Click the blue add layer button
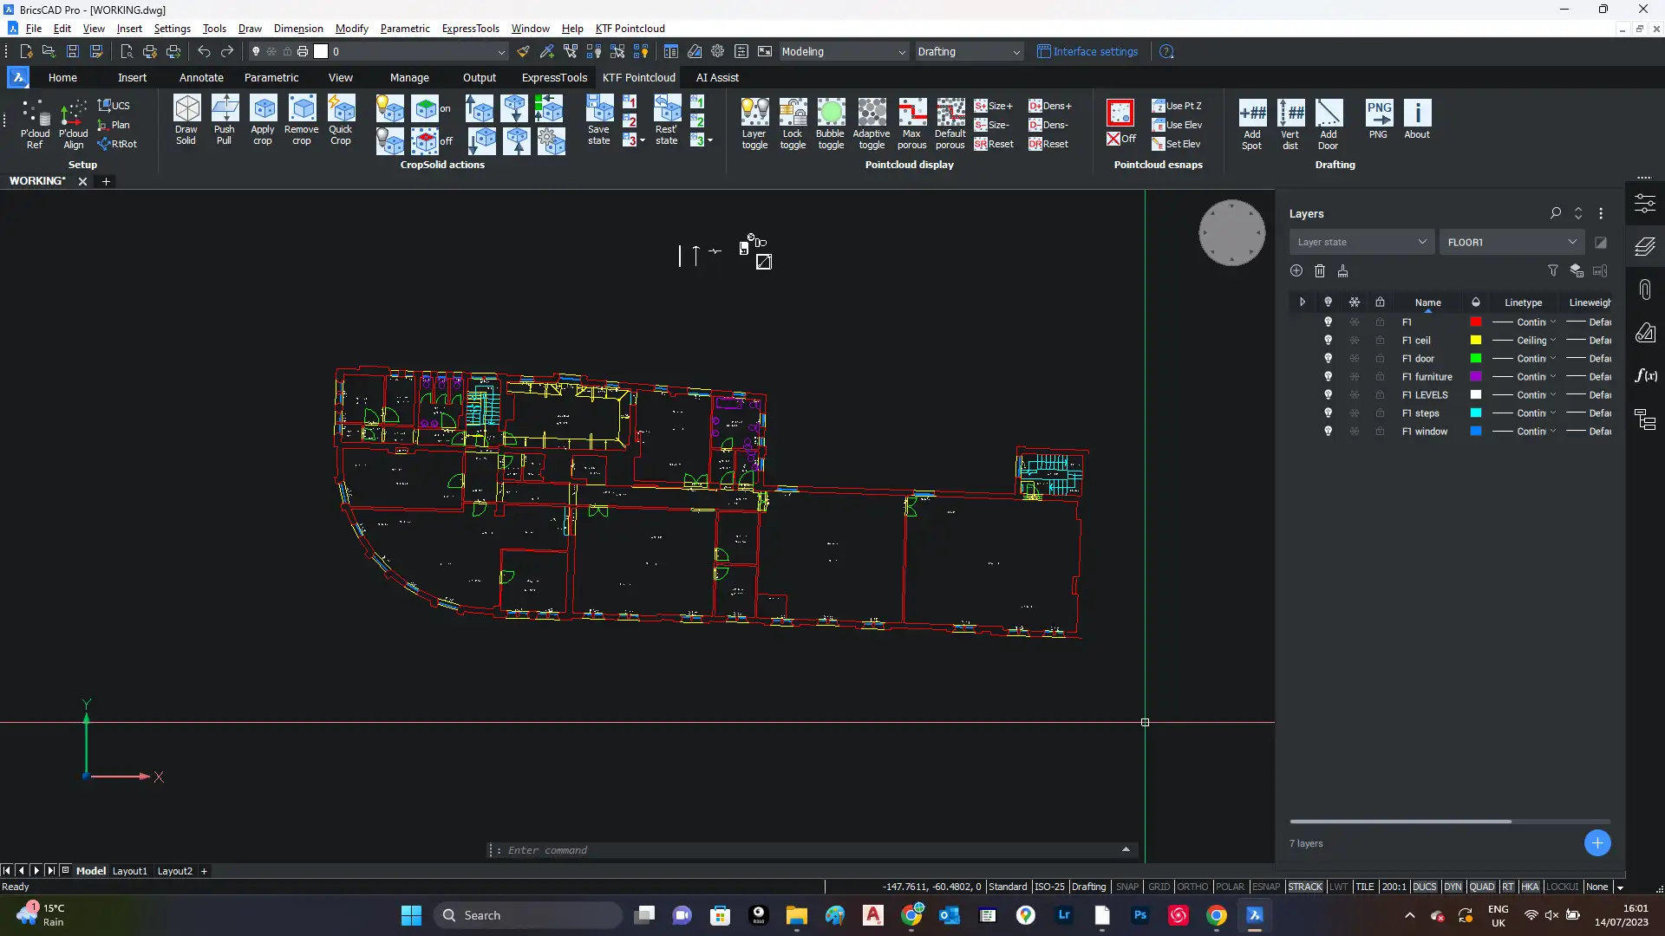Viewport: 1665px width, 936px height. click(1597, 842)
